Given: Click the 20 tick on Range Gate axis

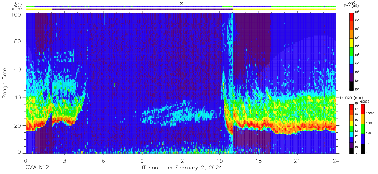Looking at the screenshot, I should click(x=18, y=125).
